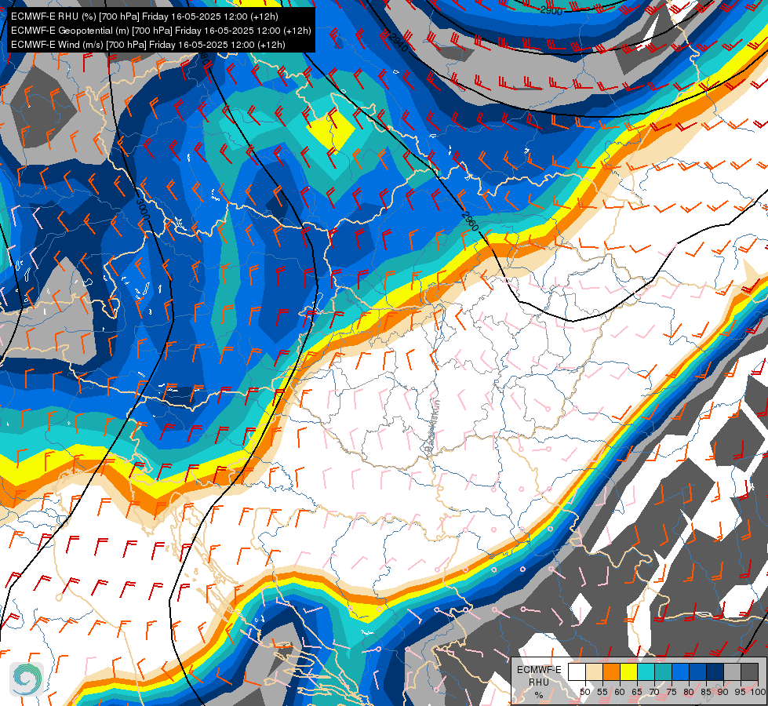Pick the dark gray 95-100 legend swatch

749,671
